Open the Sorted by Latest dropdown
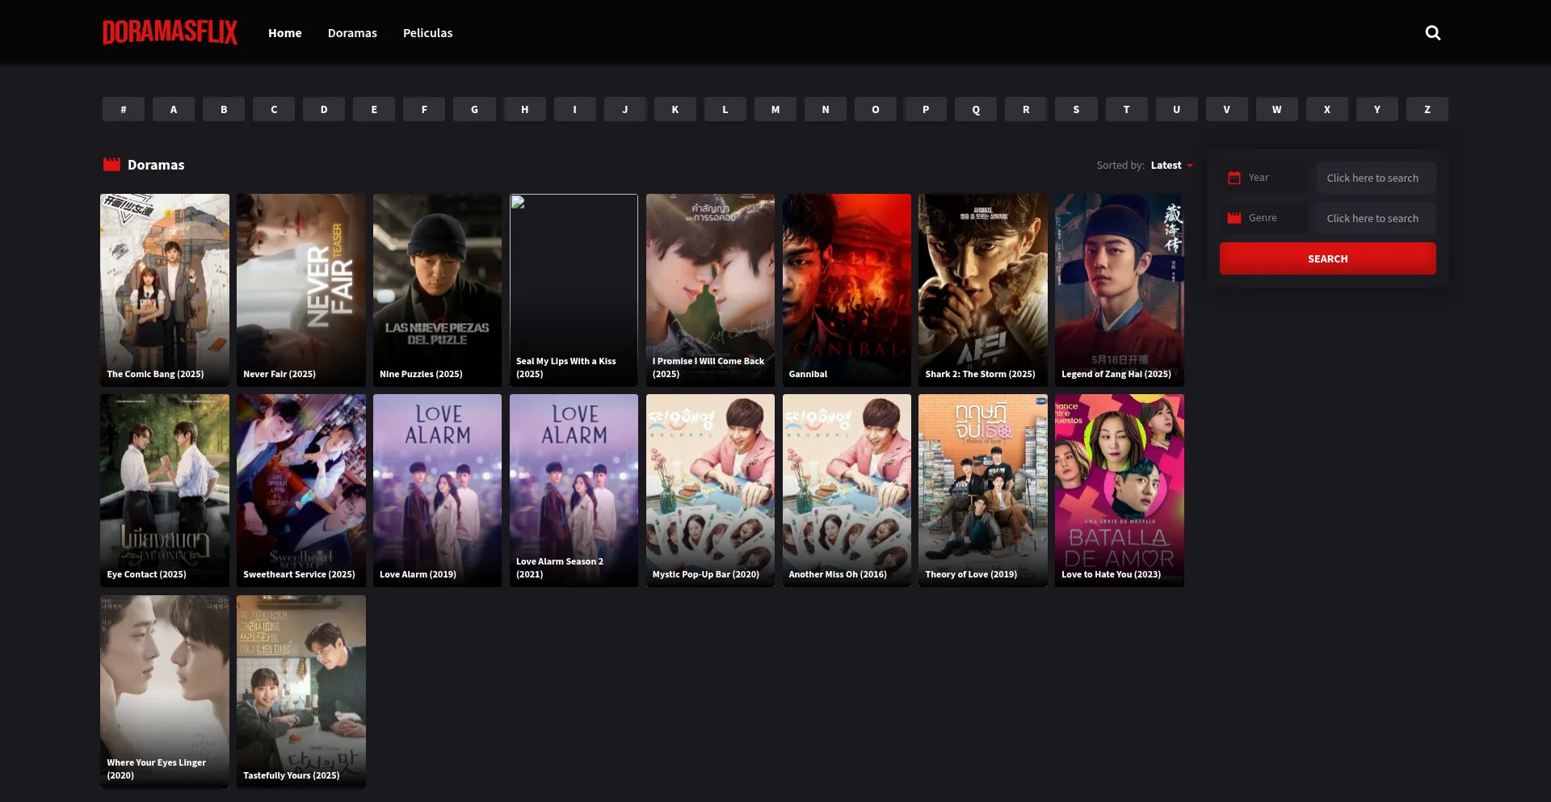The height and width of the screenshot is (802, 1551). pyautogui.click(x=1171, y=165)
